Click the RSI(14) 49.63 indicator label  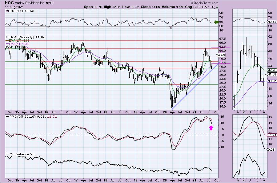(x=21, y=11)
